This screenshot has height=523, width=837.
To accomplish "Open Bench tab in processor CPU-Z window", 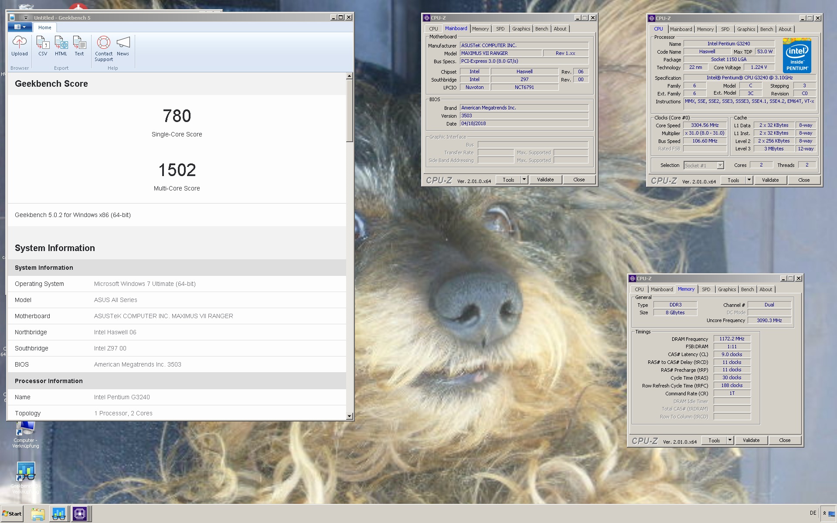I will pos(767,29).
